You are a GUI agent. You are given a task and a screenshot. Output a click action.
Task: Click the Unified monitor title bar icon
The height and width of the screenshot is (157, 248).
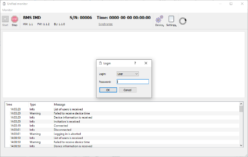tap(4, 4)
